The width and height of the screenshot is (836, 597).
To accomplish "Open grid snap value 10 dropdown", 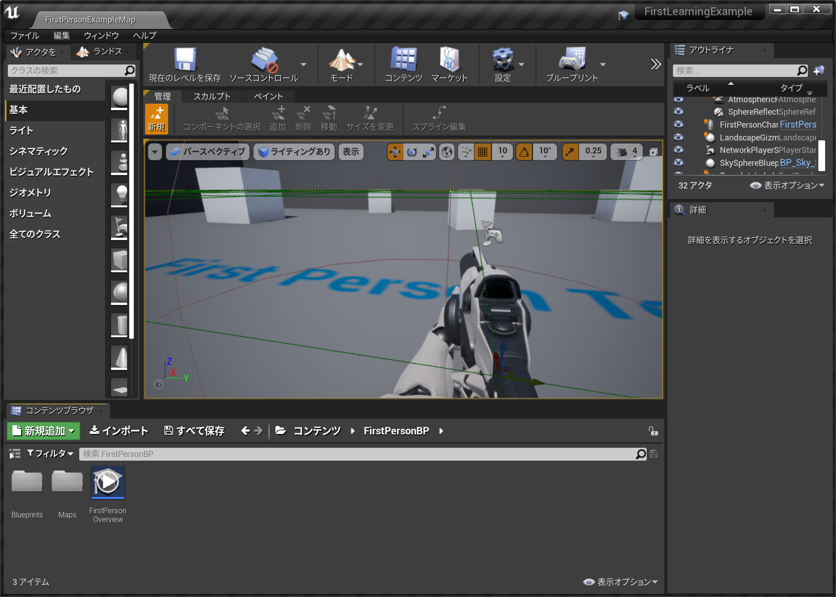I will tap(503, 152).
